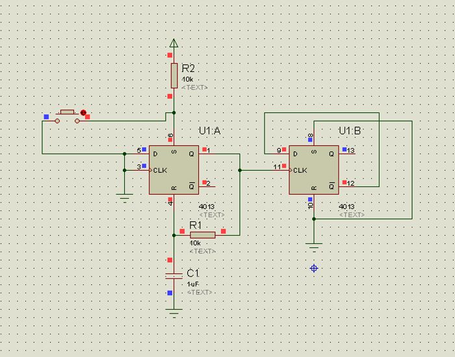Click junction dot on U1:A D input wire

click(x=125, y=154)
